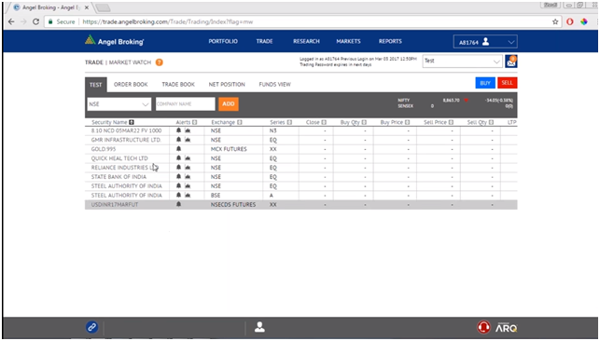Select the TEST watchlist tab
Viewport: 600px width, 341px height.
click(96, 85)
